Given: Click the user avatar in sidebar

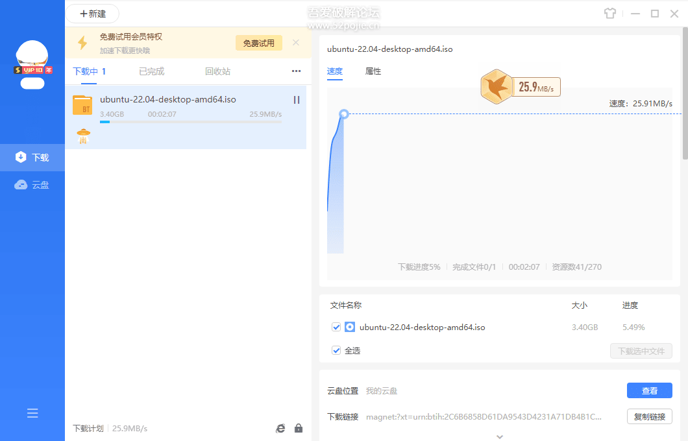Looking at the screenshot, I should pyautogui.click(x=32, y=54).
